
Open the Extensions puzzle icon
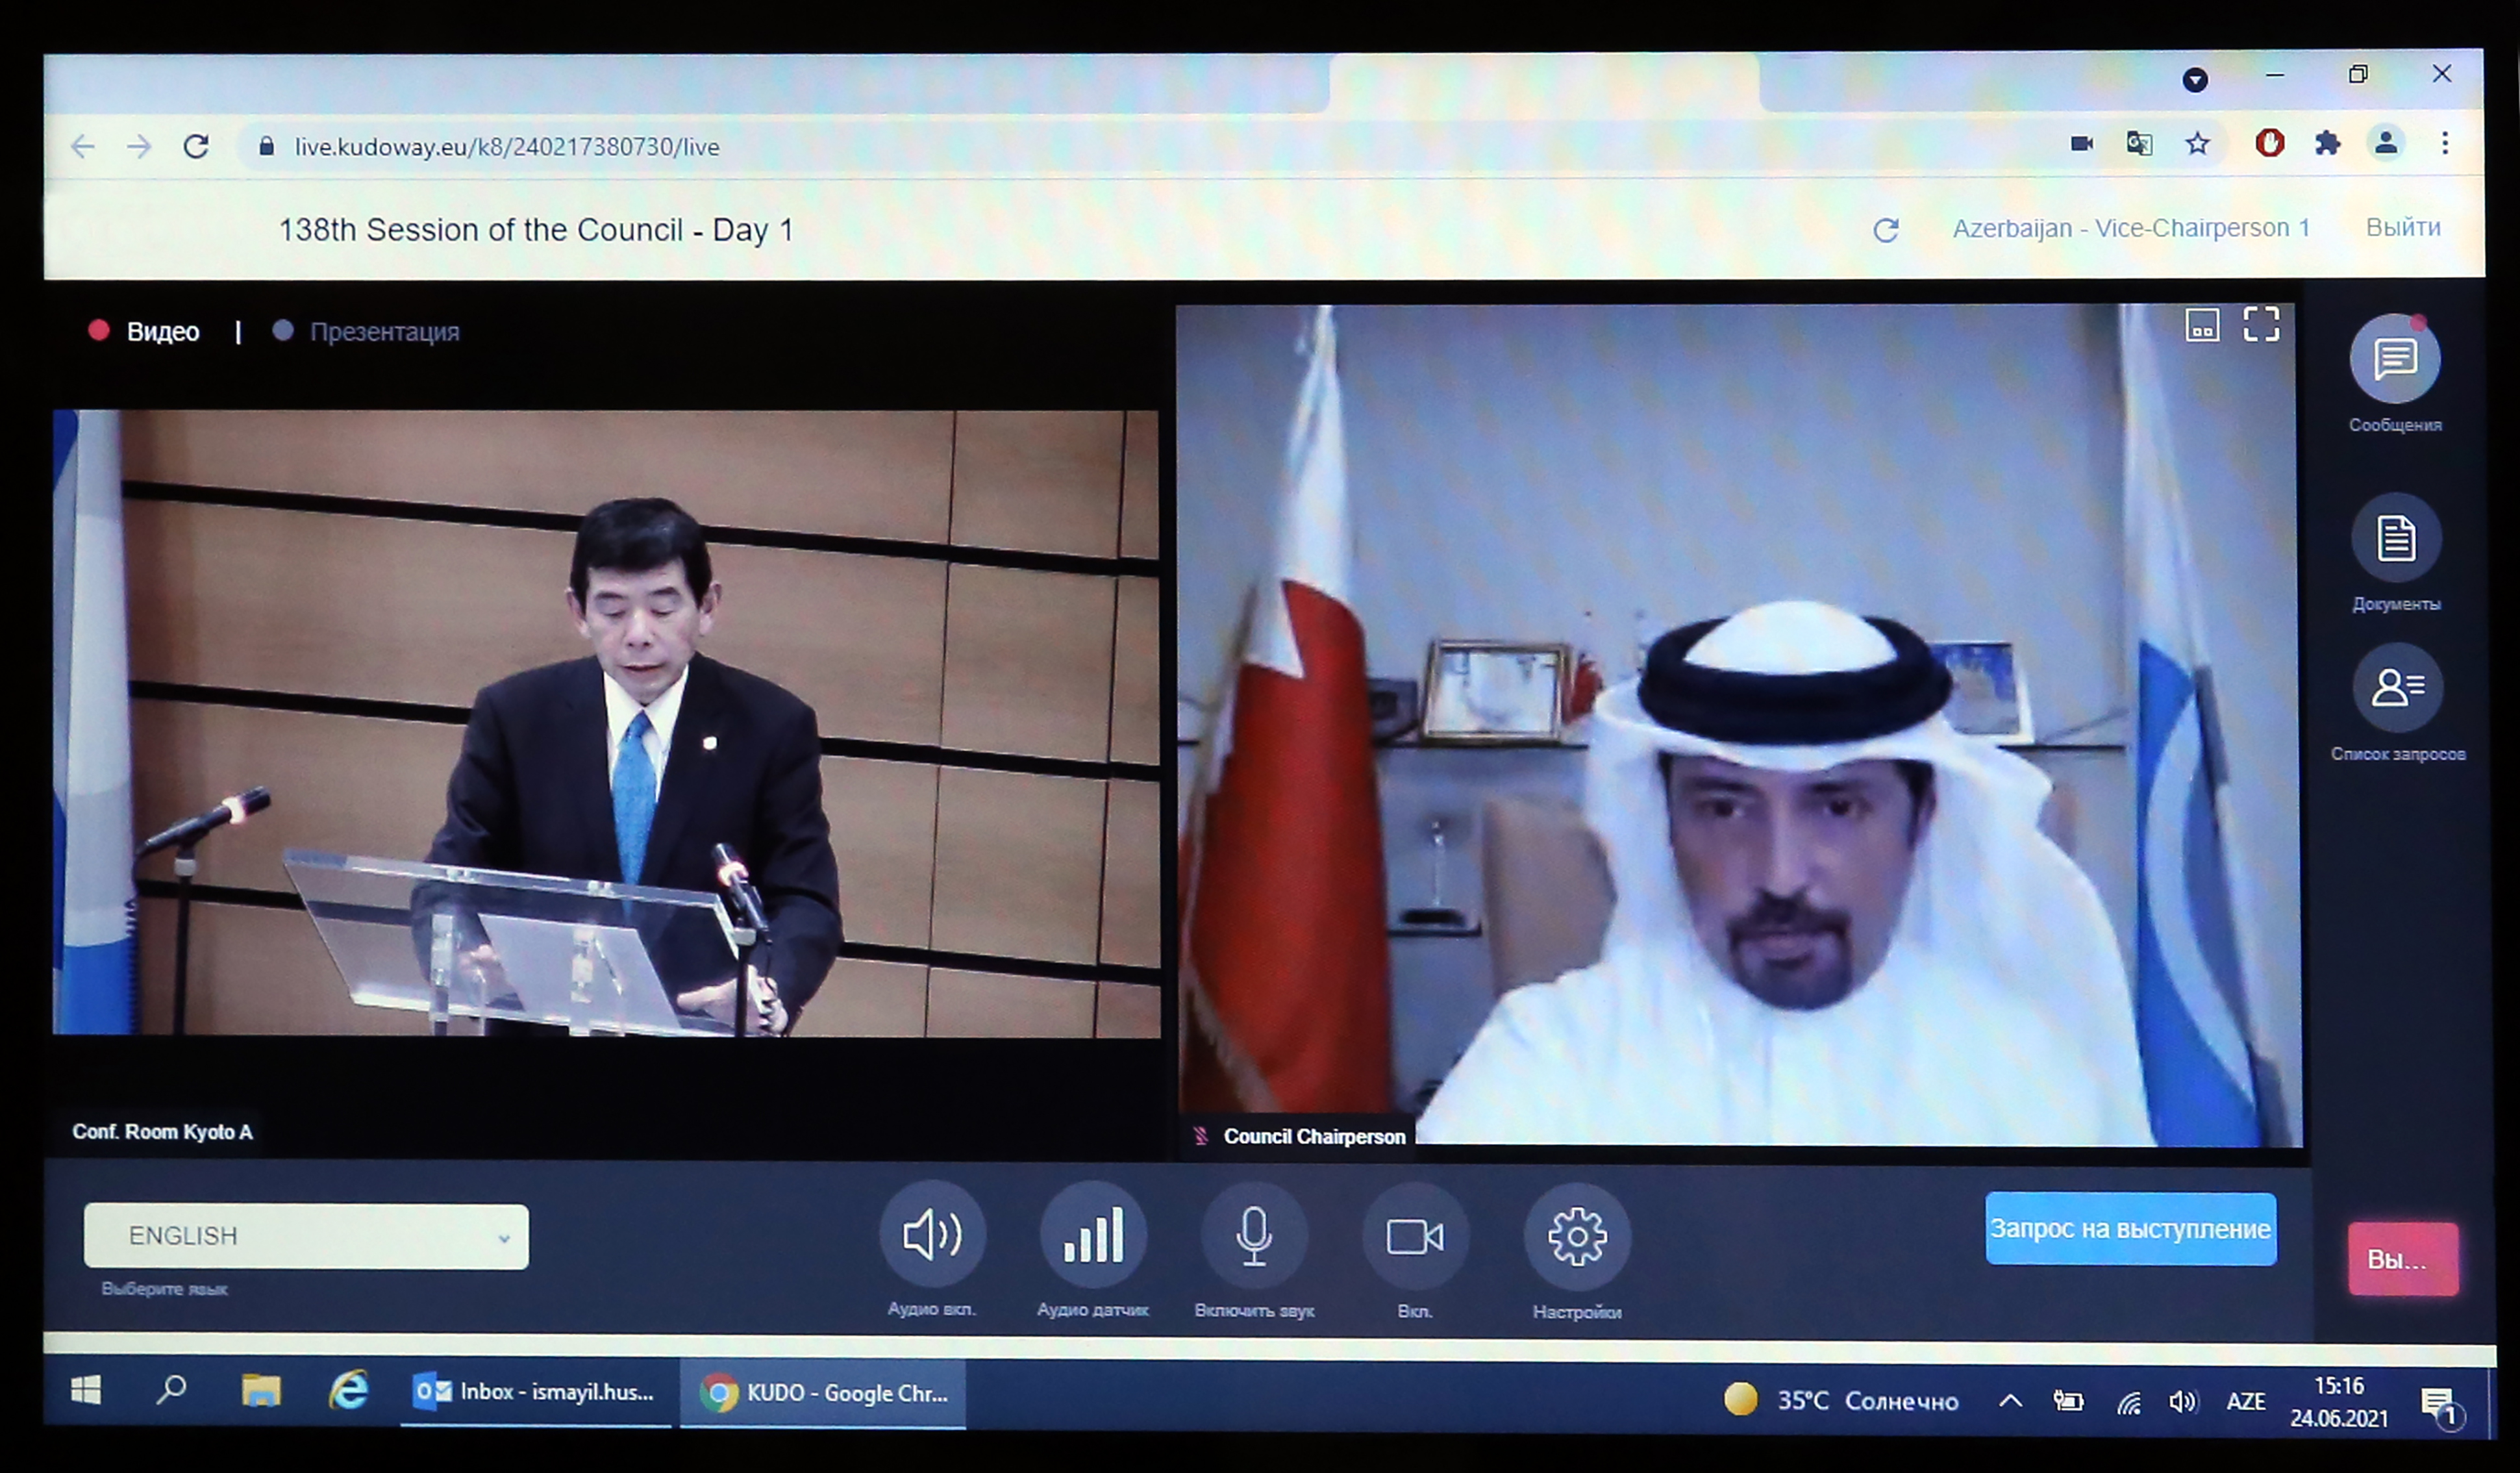pos(2328,143)
